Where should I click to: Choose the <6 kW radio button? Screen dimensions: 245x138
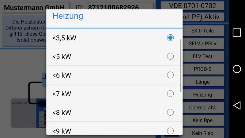pos(114,75)
